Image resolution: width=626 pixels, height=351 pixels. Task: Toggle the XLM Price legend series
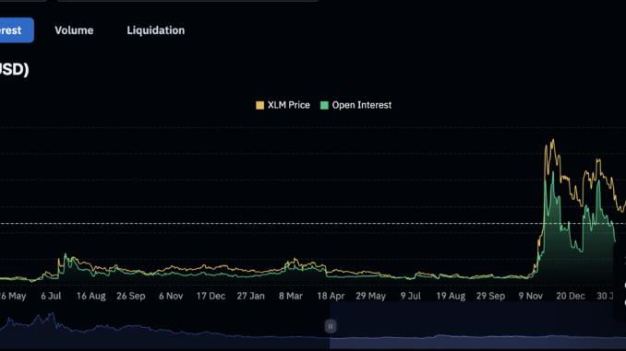click(x=283, y=105)
